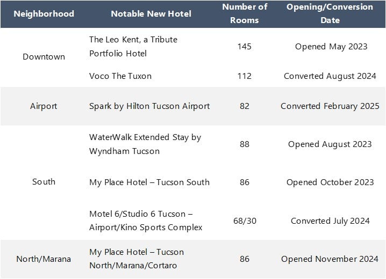386x279 pixels.
Task: Click the South neighborhood cell
Action: click(x=44, y=182)
